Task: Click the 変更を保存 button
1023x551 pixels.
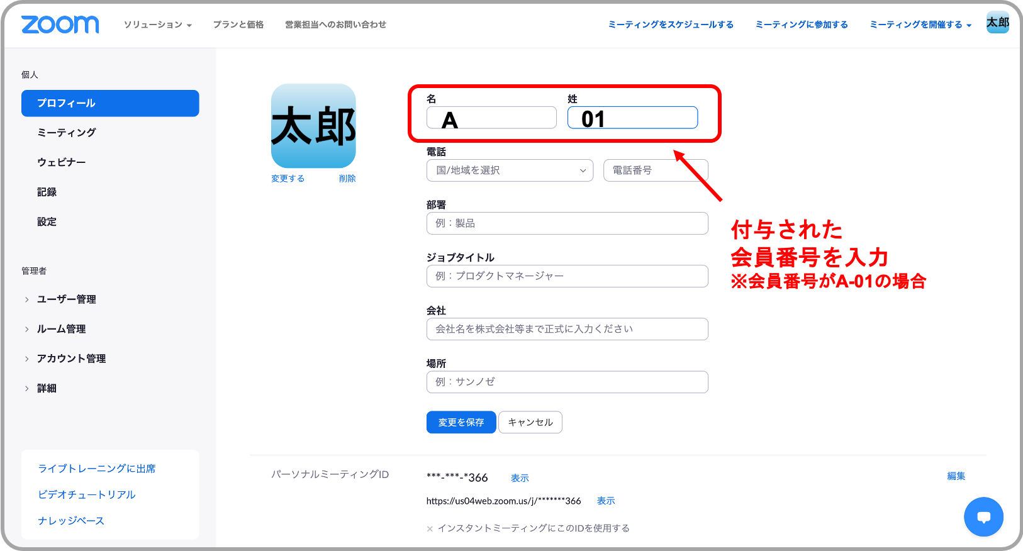Action: pyautogui.click(x=461, y=422)
